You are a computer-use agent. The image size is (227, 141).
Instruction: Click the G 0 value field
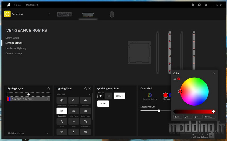click(188, 117)
